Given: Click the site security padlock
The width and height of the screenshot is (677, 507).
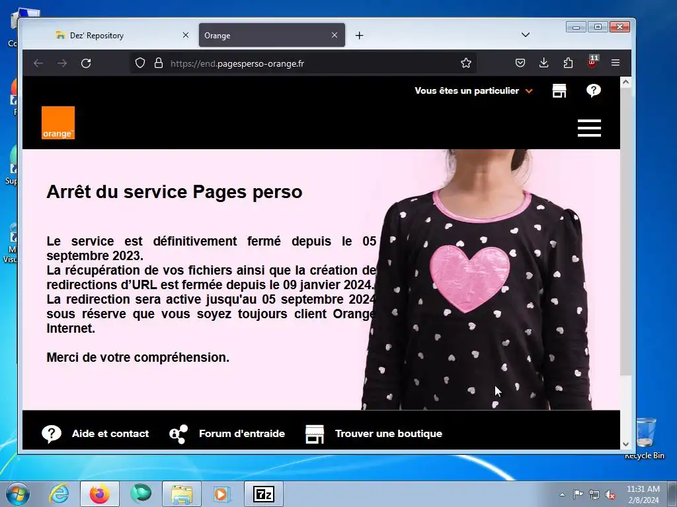Looking at the screenshot, I should point(159,63).
